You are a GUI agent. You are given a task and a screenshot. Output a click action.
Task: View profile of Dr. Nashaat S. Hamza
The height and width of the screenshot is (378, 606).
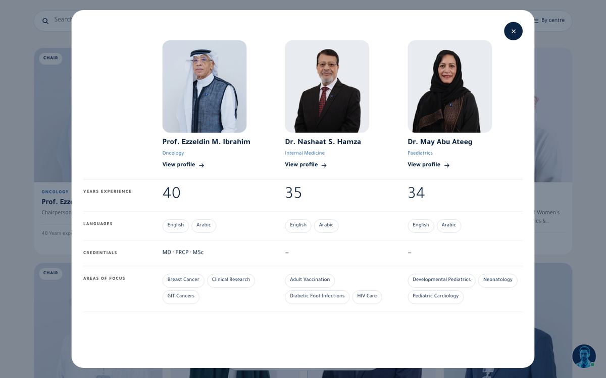point(306,165)
